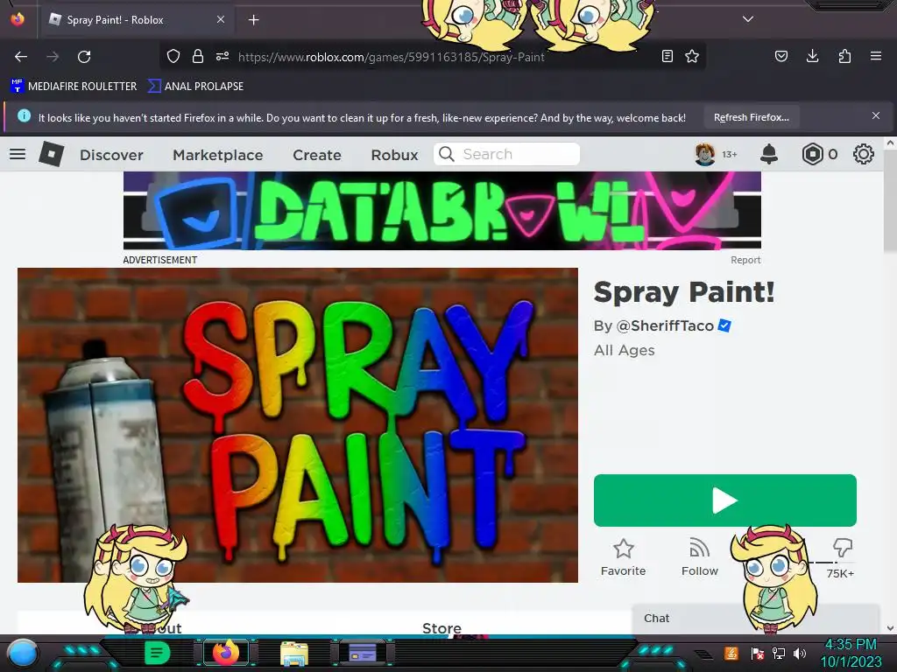Reload the current page
The image size is (897, 672).
click(x=84, y=57)
